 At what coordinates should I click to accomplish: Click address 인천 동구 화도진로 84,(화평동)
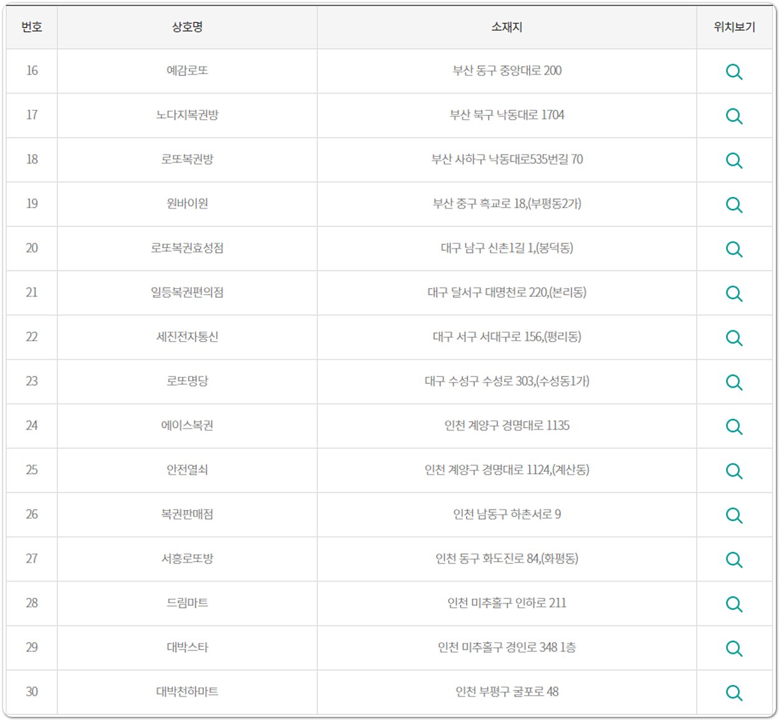point(507,558)
